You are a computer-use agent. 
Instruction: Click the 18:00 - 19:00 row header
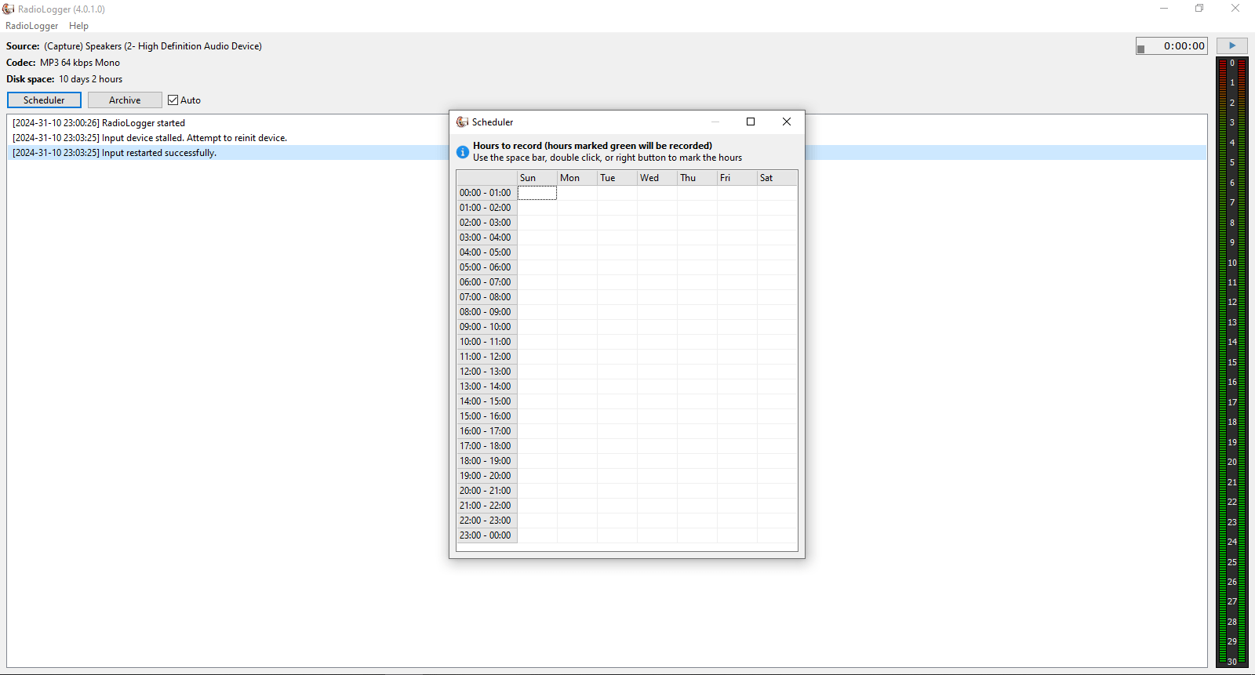486,461
